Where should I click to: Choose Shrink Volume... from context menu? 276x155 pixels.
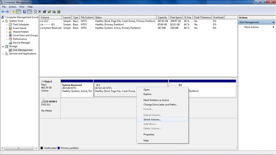[162, 120]
